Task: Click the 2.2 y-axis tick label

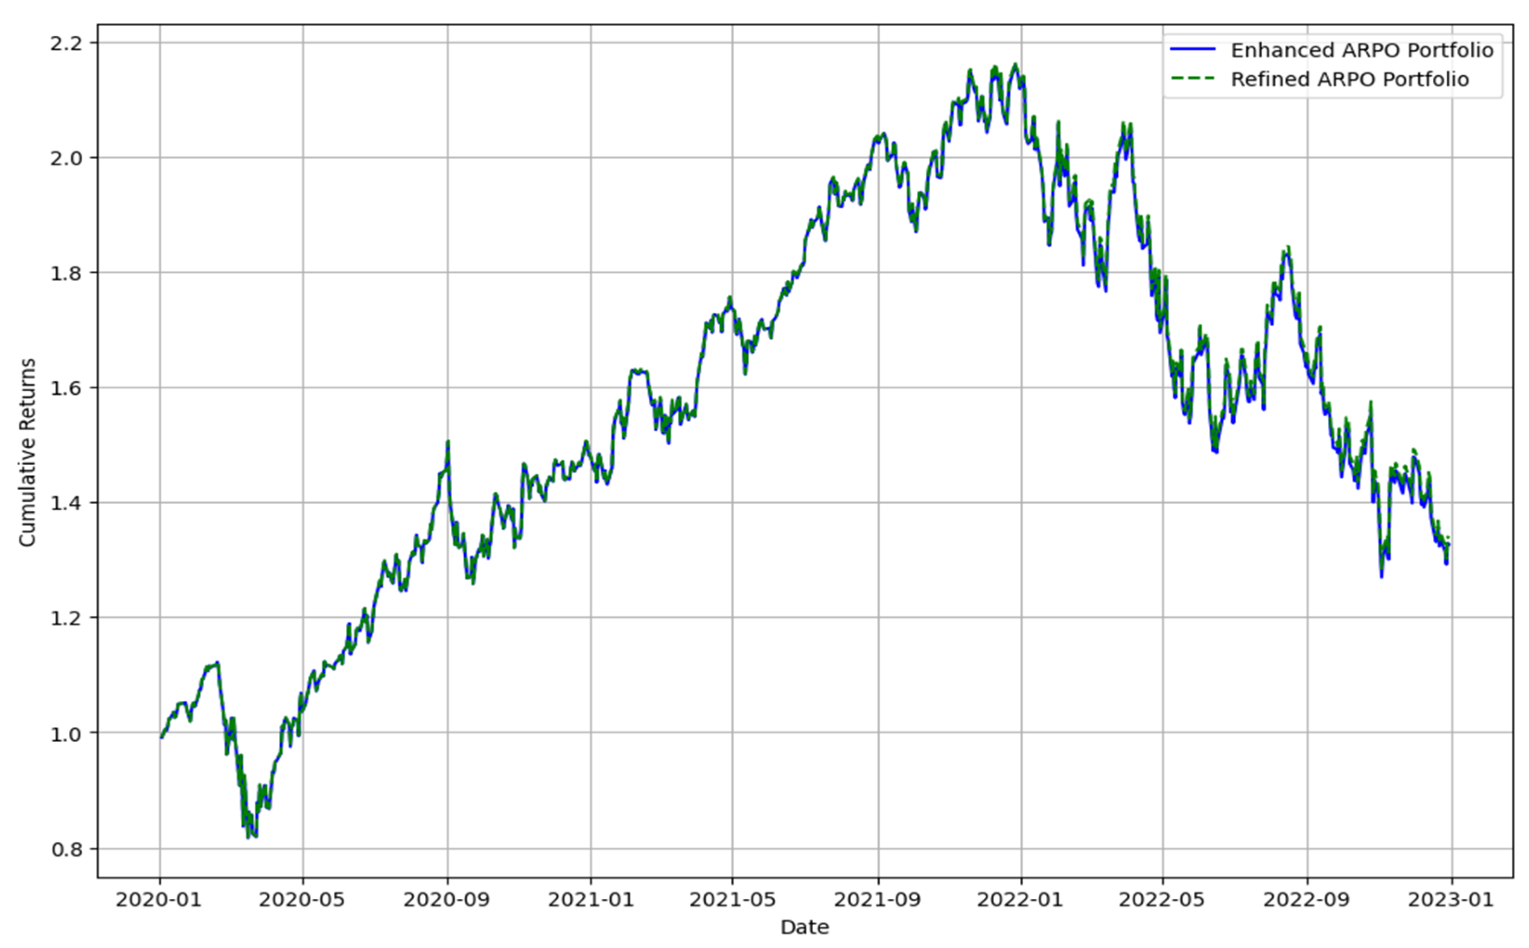Action: click(66, 43)
